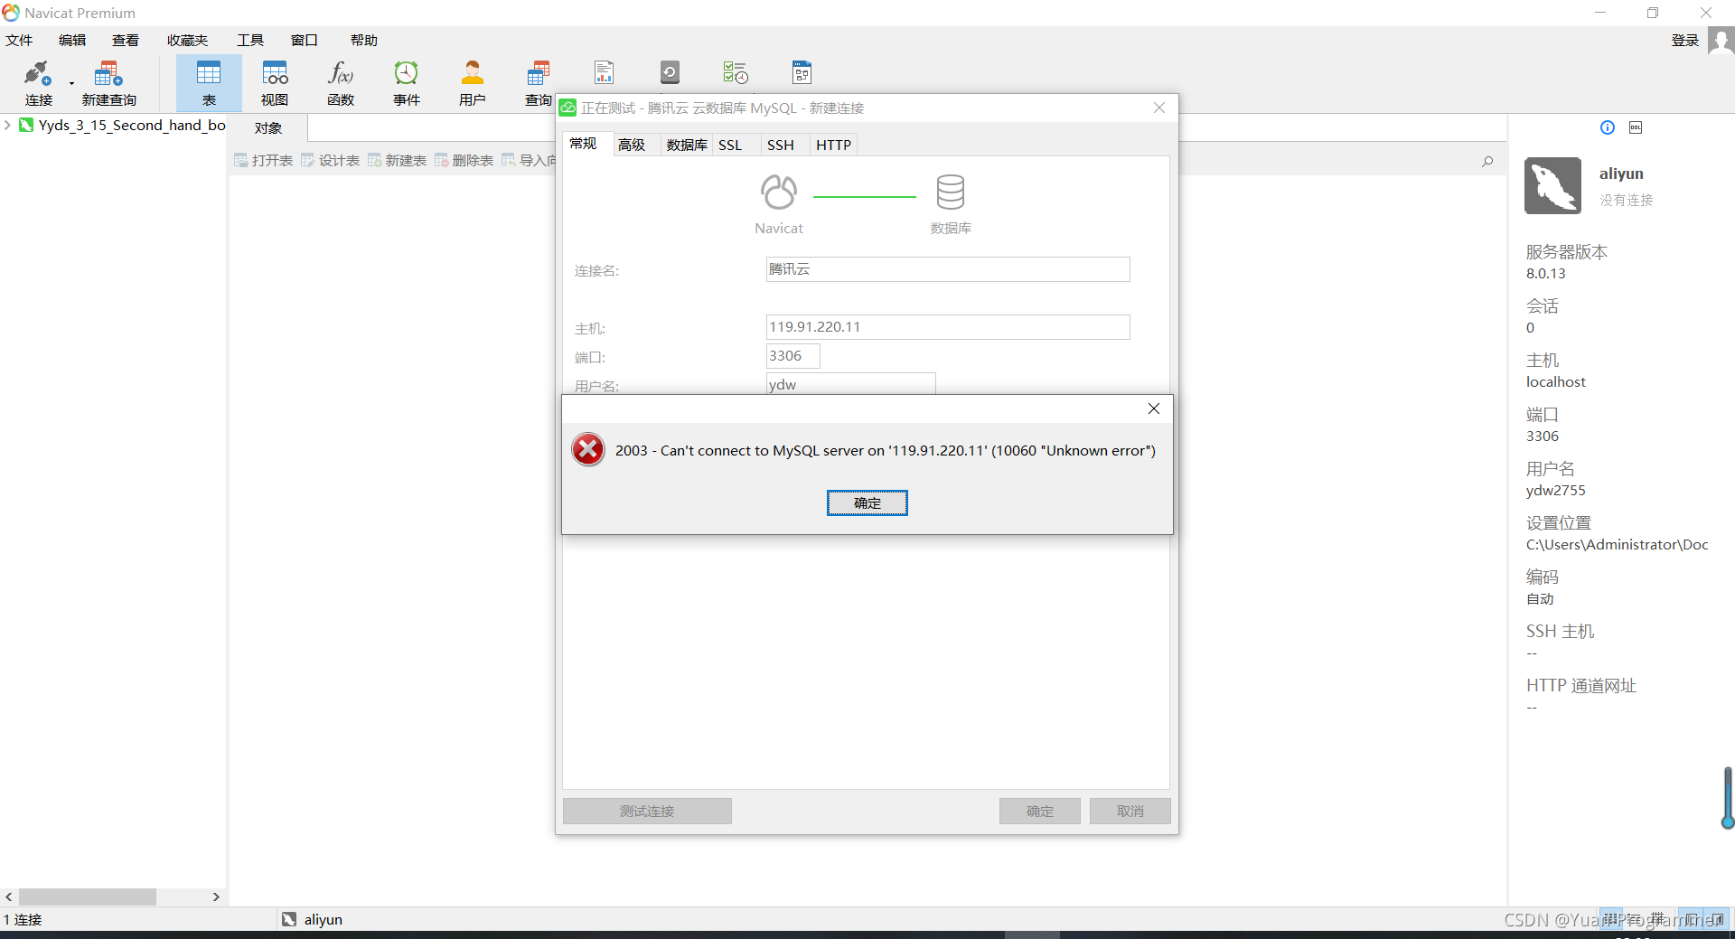Open the 文件 (File) menu
Image resolution: width=1735 pixels, height=939 pixels.
click(x=19, y=41)
